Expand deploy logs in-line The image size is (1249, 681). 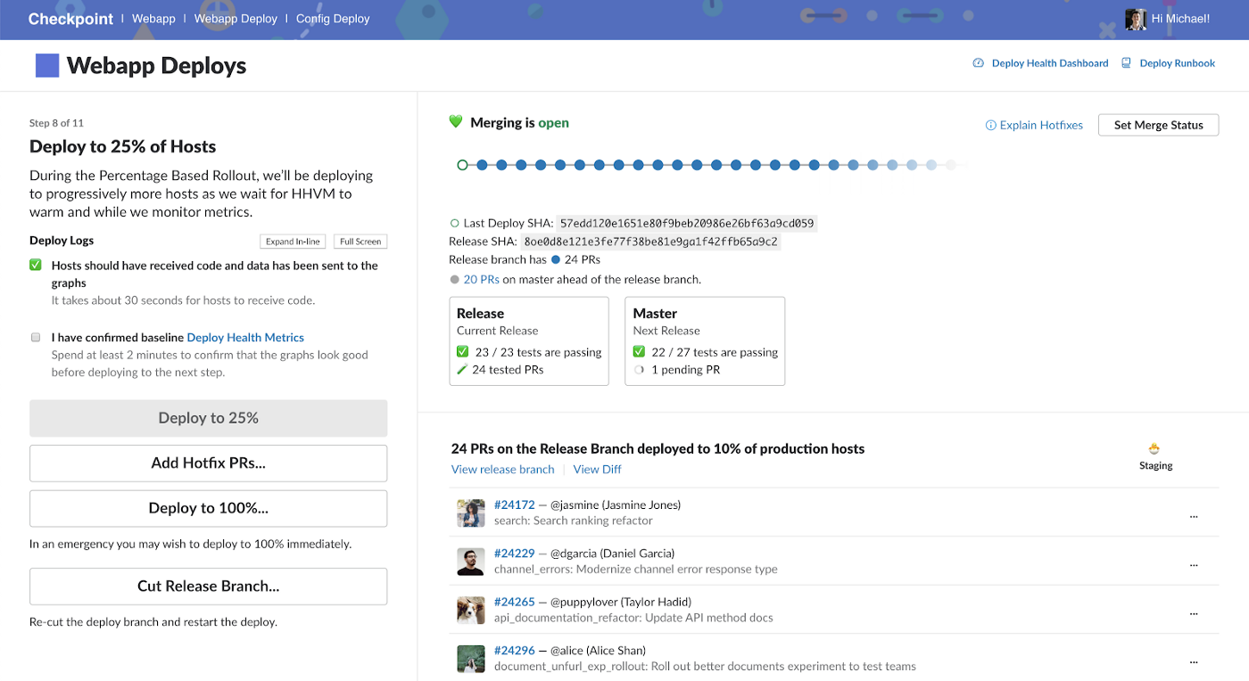(x=293, y=242)
